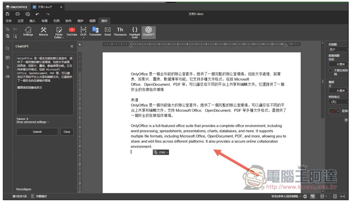Clear the ChatGPT prompt
The height and width of the screenshot is (202, 351).
pyautogui.click(x=67, y=132)
